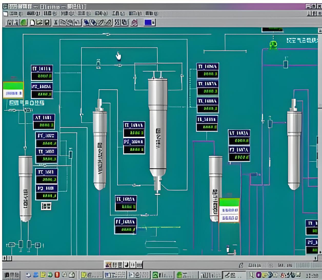The width and height of the screenshot is (322, 280).
Task: Click the green status box beside the lower vessel
Action: (x=229, y=210)
